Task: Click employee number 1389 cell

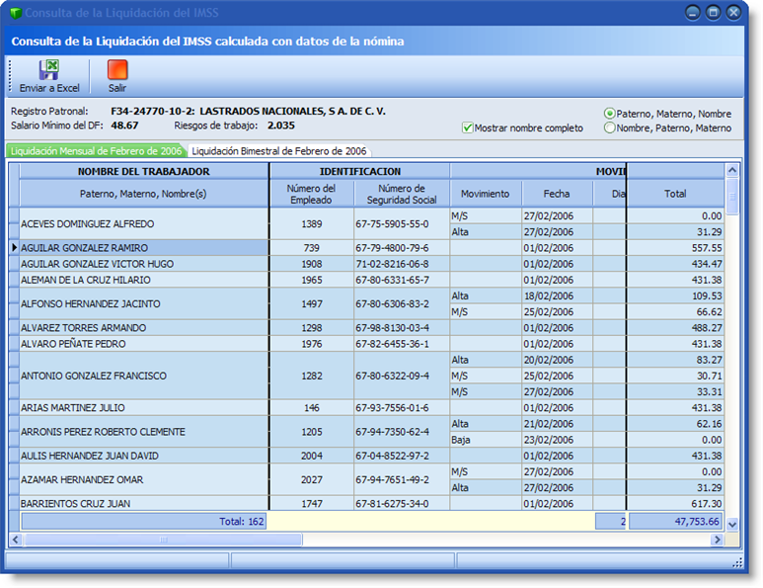Action: tap(312, 224)
